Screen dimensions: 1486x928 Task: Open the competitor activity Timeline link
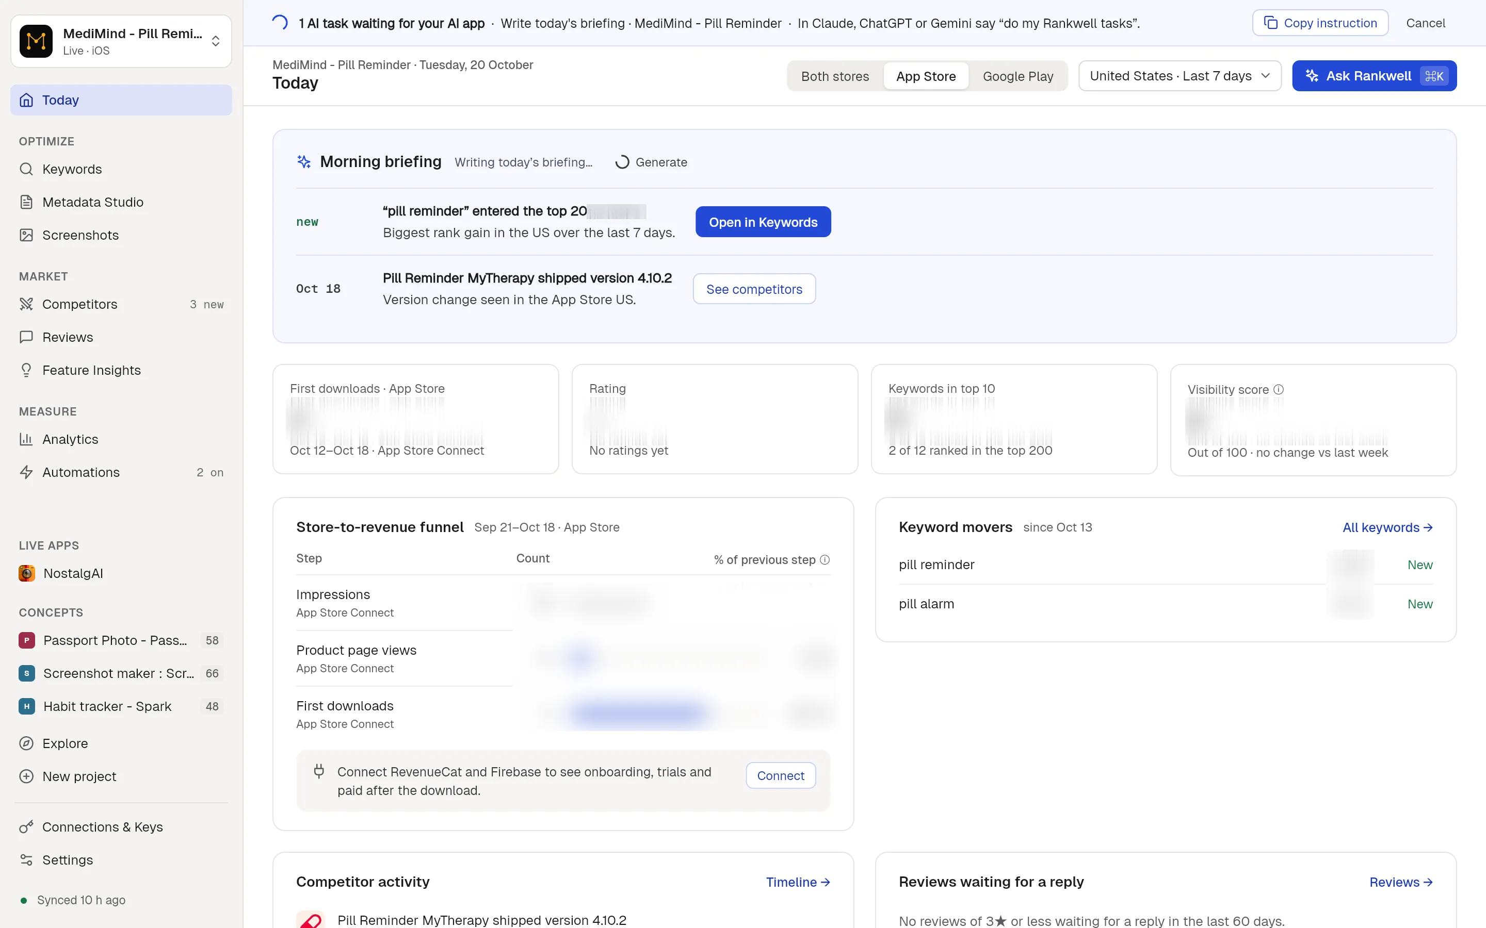pyautogui.click(x=798, y=882)
